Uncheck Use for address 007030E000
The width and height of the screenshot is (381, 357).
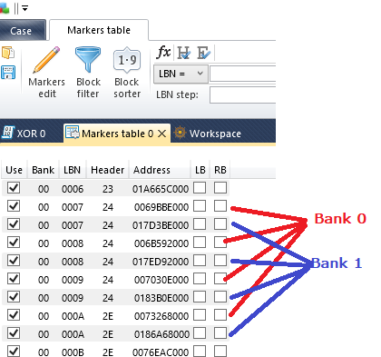pyautogui.click(x=14, y=279)
